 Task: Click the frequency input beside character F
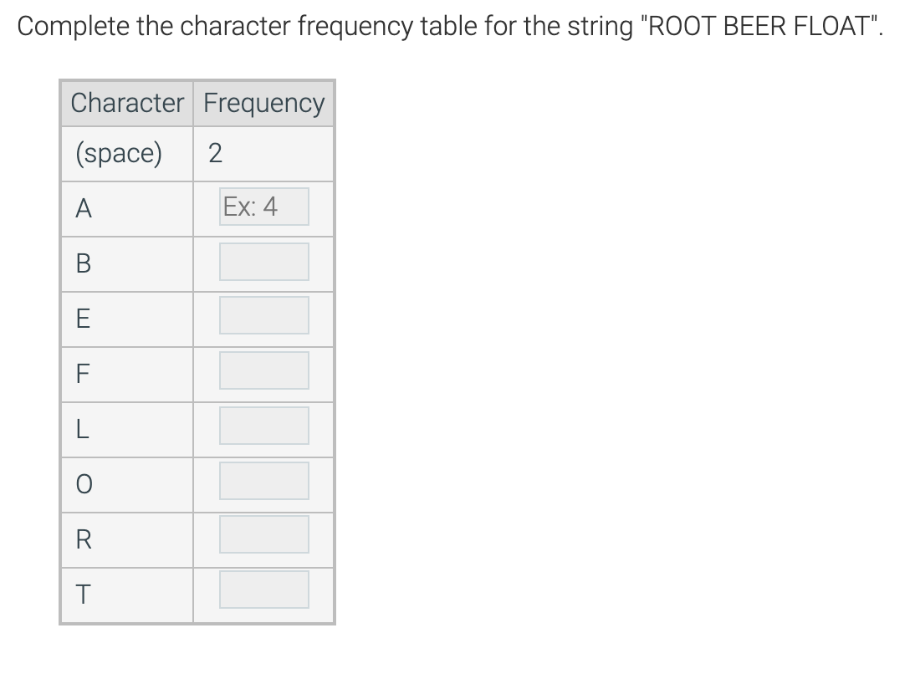point(263,370)
